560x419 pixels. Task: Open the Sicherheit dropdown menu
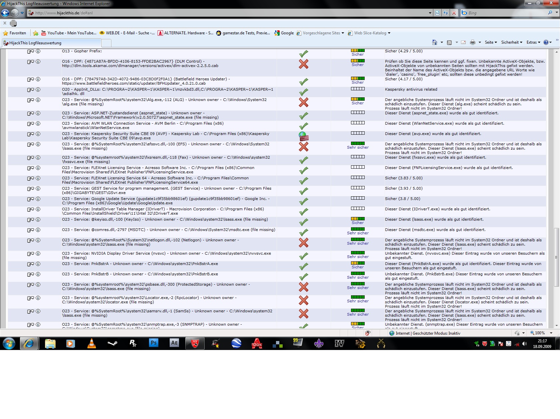[512, 42]
